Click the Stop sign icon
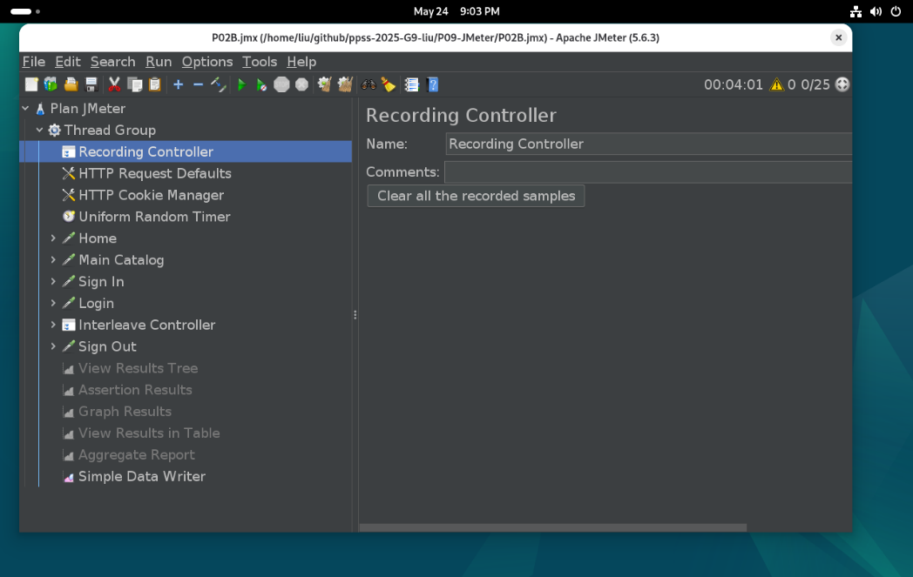This screenshot has width=913, height=577. 281,84
